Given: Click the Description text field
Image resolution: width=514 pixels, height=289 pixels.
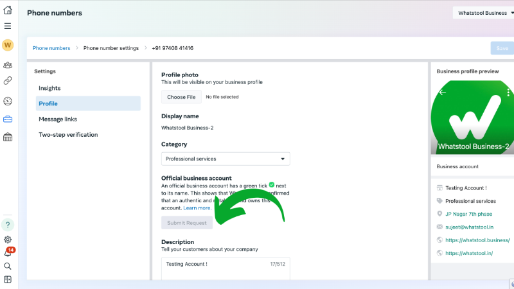Looking at the screenshot, I should click(x=226, y=268).
